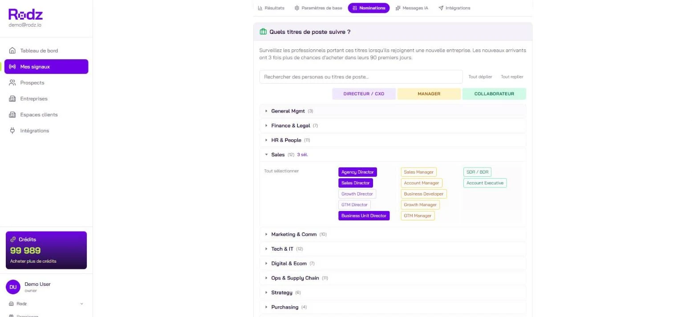
Task: Click the Intégrations paper plane icon
Action: click(x=441, y=8)
